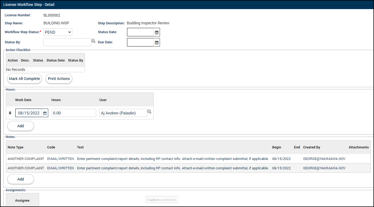Click the Work Date column header
Screen dimensions: 374x207
[x=23, y=100]
